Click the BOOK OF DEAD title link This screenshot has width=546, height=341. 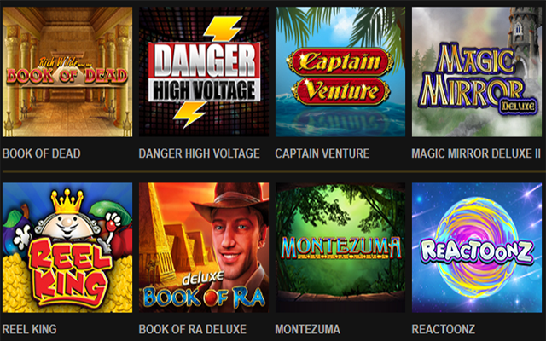pyautogui.click(x=42, y=153)
